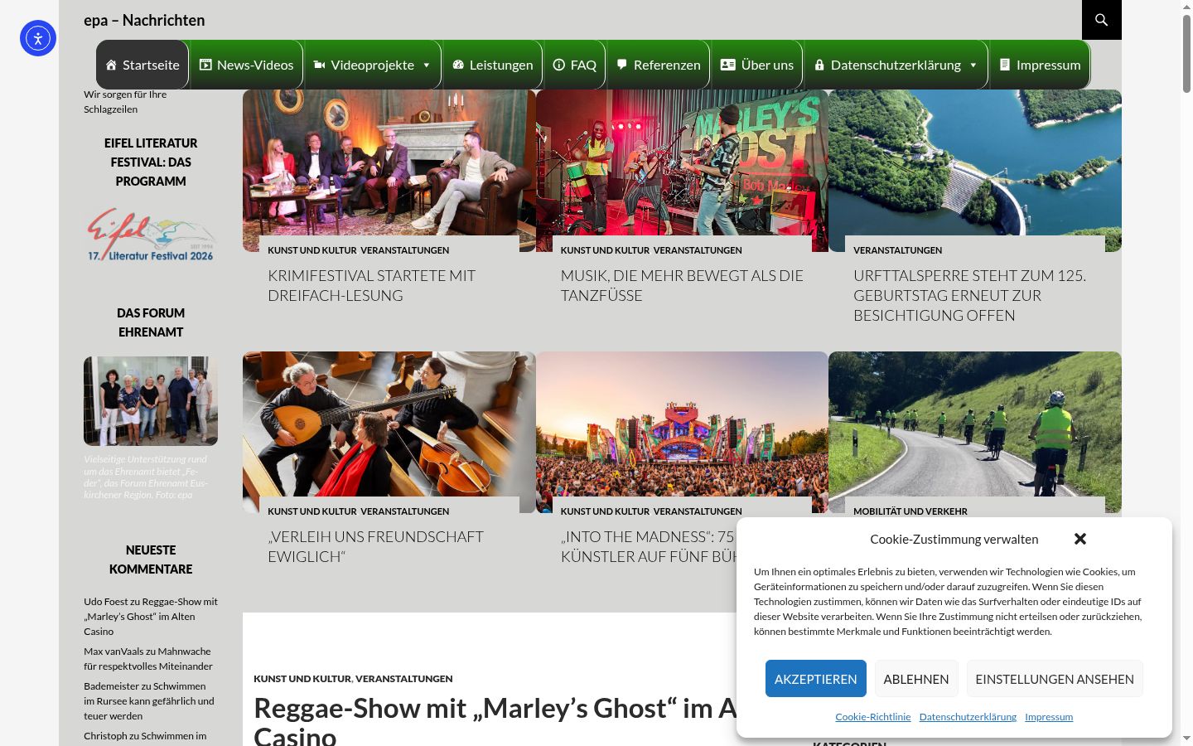Click Einstellungen ansehen in cookie dialog
This screenshot has width=1193, height=746.
(1055, 679)
